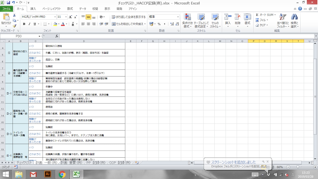Screen dimensions: 318x179
Task: Open Google Chrome from the taskbar
Action: click(62, 174)
